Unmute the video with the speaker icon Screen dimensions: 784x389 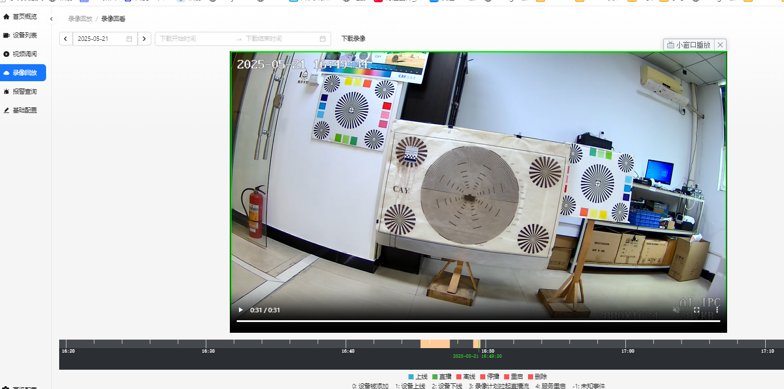(x=676, y=310)
